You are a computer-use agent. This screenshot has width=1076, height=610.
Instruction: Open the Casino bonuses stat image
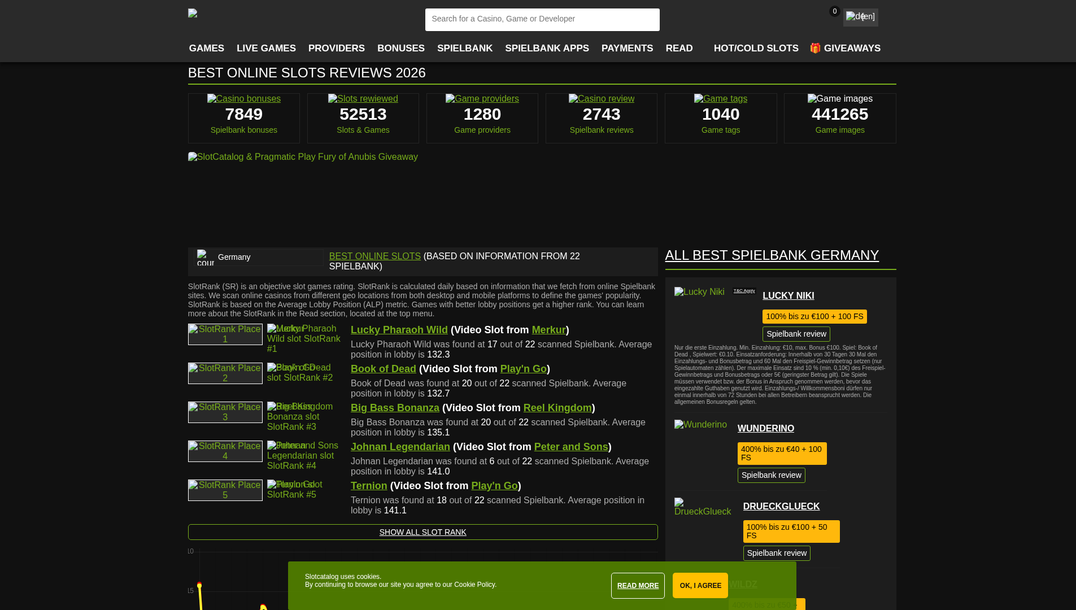244,98
